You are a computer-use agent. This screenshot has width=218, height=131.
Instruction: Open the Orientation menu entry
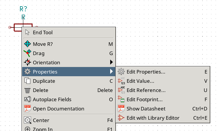(69, 63)
